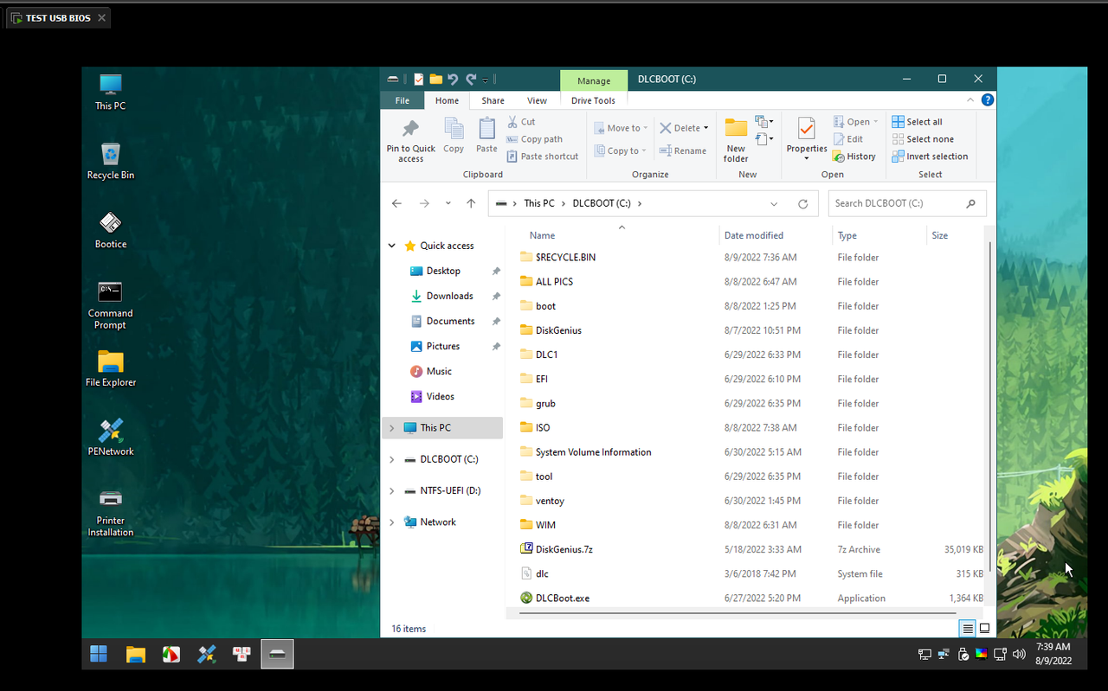Click Invert selection
This screenshot has height=691, width=1108.
coord(930,157)
